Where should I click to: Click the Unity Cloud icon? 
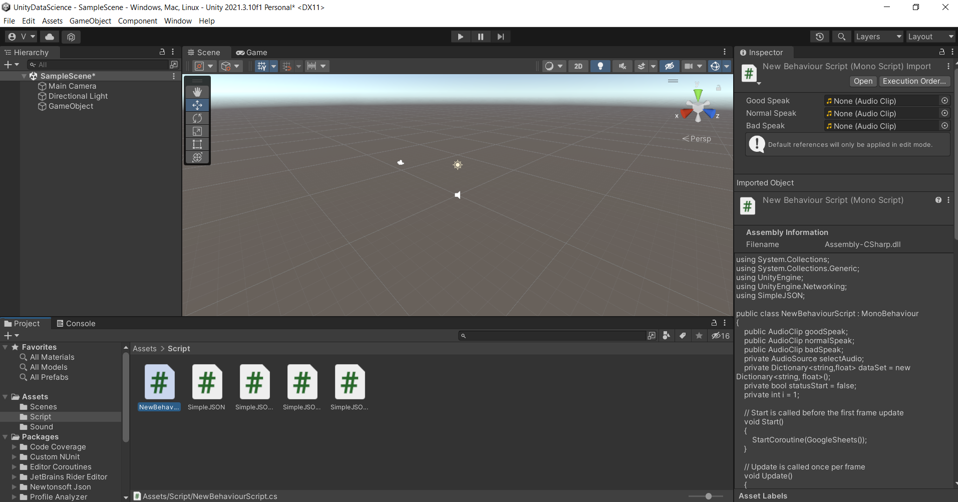coord(49,36)
